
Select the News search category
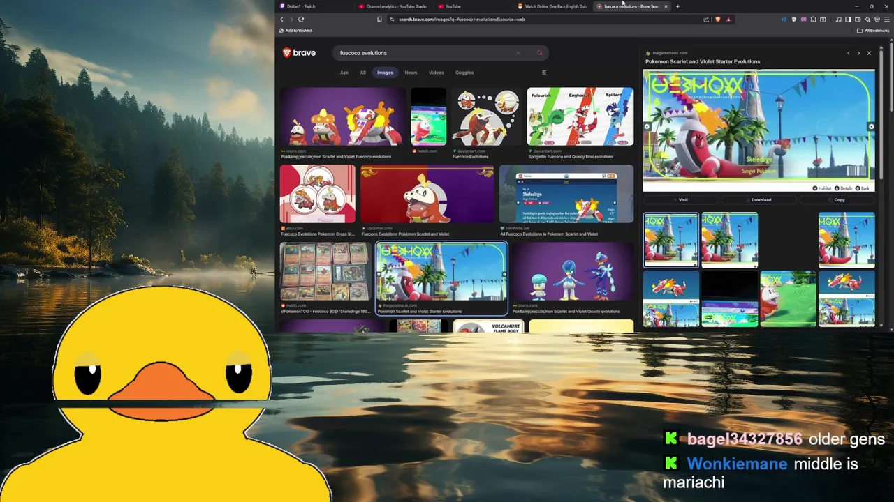coord(411,73)
